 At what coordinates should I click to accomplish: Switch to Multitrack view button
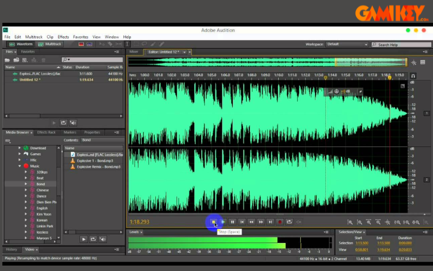[50, 44]
